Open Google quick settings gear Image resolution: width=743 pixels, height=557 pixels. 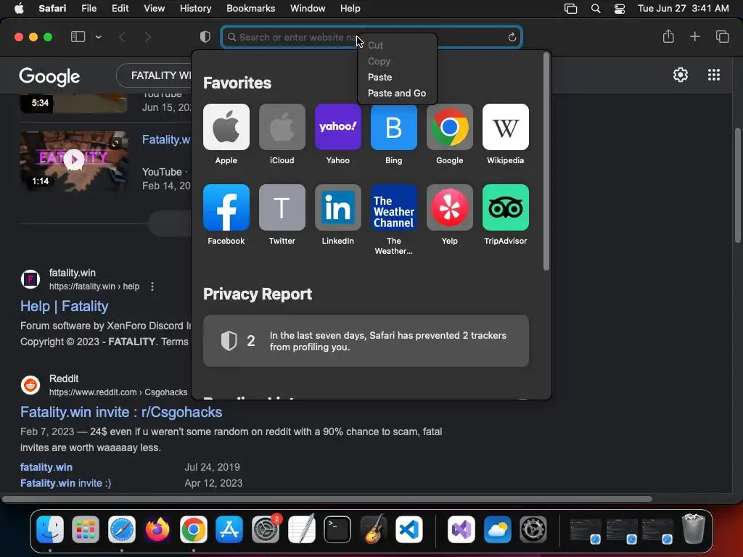(681, 75)
